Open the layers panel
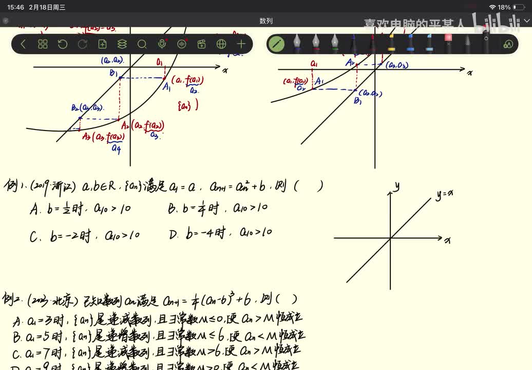The width and height of the screenshot is (532, 370). coord(122,44)
